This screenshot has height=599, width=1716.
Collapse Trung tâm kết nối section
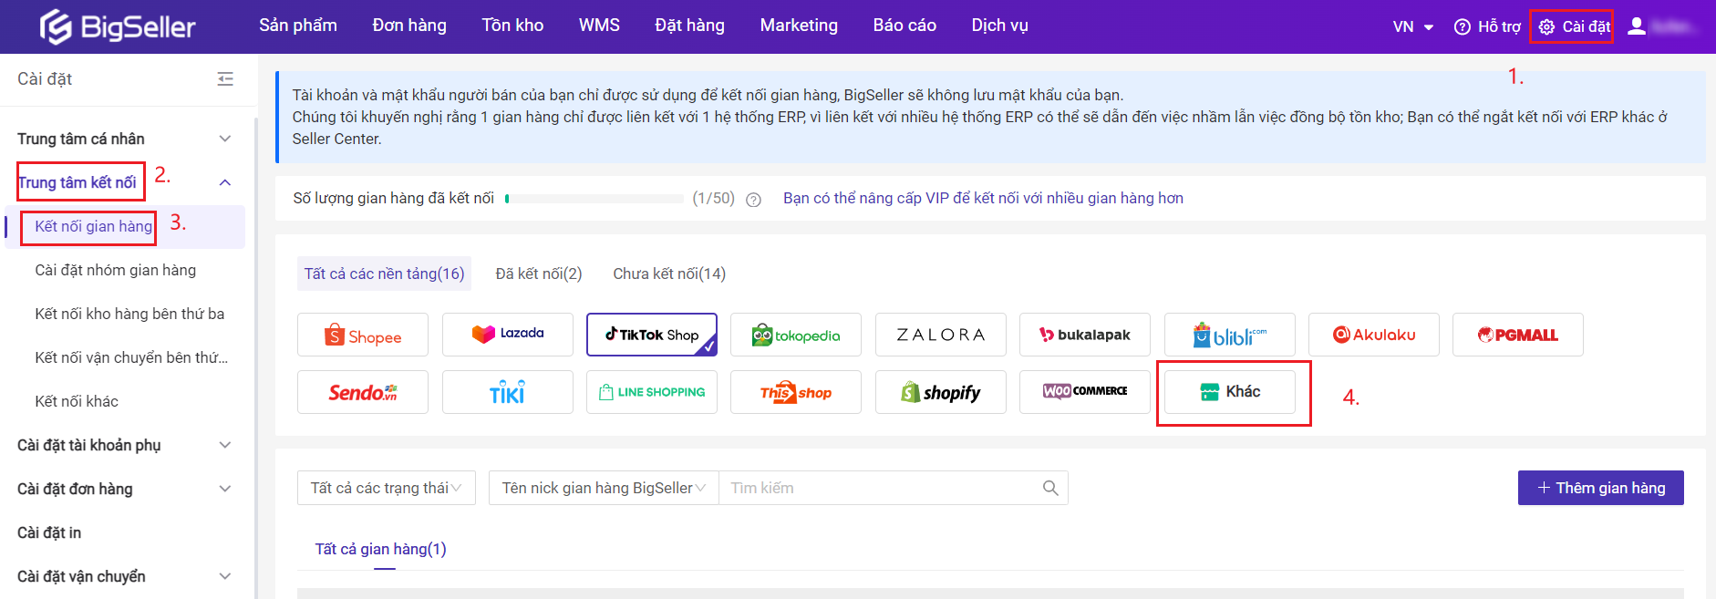click(225, 182)
